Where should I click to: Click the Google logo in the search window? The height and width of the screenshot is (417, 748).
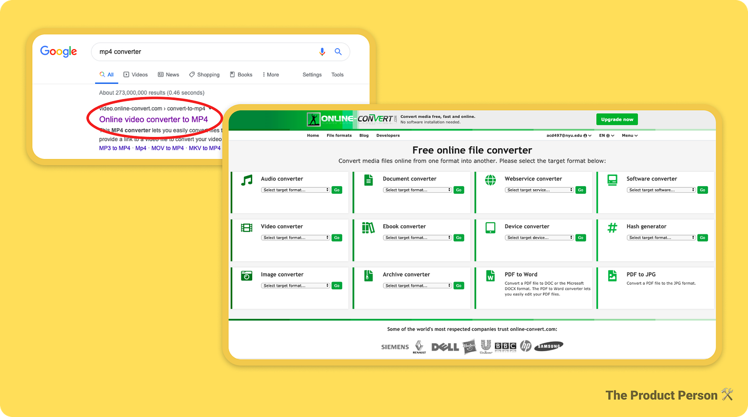pyautogui.click(x=59, y=51)
